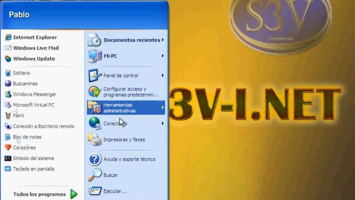355x200 pixels.
Task: Start the Corazones game label
Action: [x=24, y=148]
